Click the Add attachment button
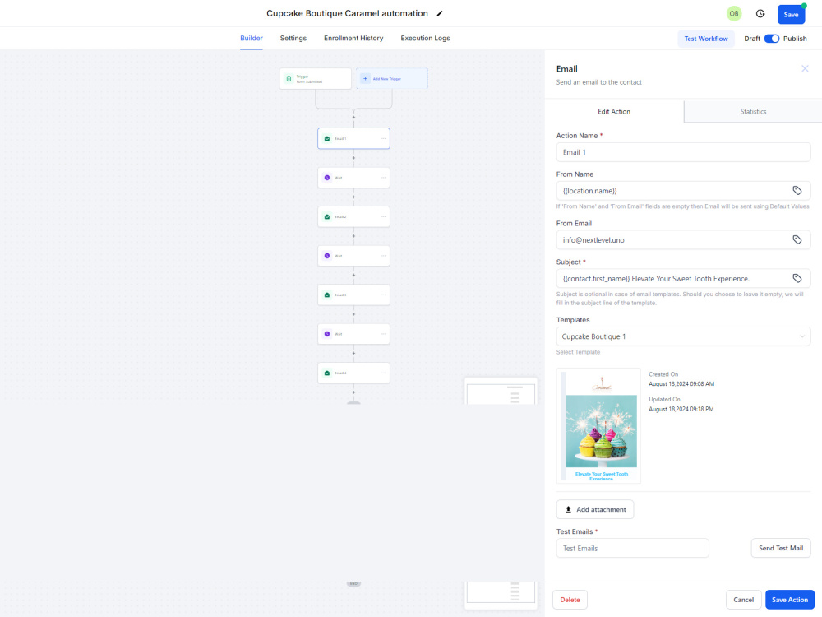 click(595, 509)
